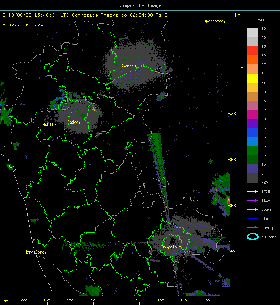
Task: Click the pink high-reflectivity cell at east edge
Action: 229,200
